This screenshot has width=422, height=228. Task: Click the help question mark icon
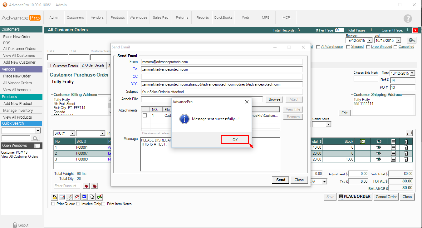click(x=408, y=18)
